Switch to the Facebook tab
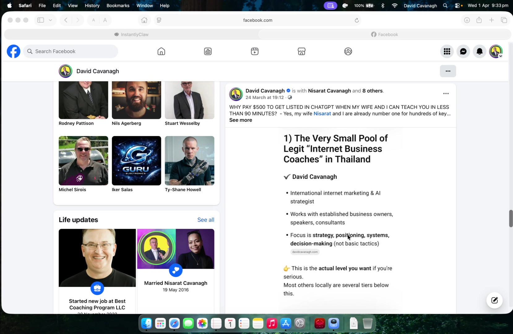The height and width of the screenshot is (334, 513). (x=384, y=34)
